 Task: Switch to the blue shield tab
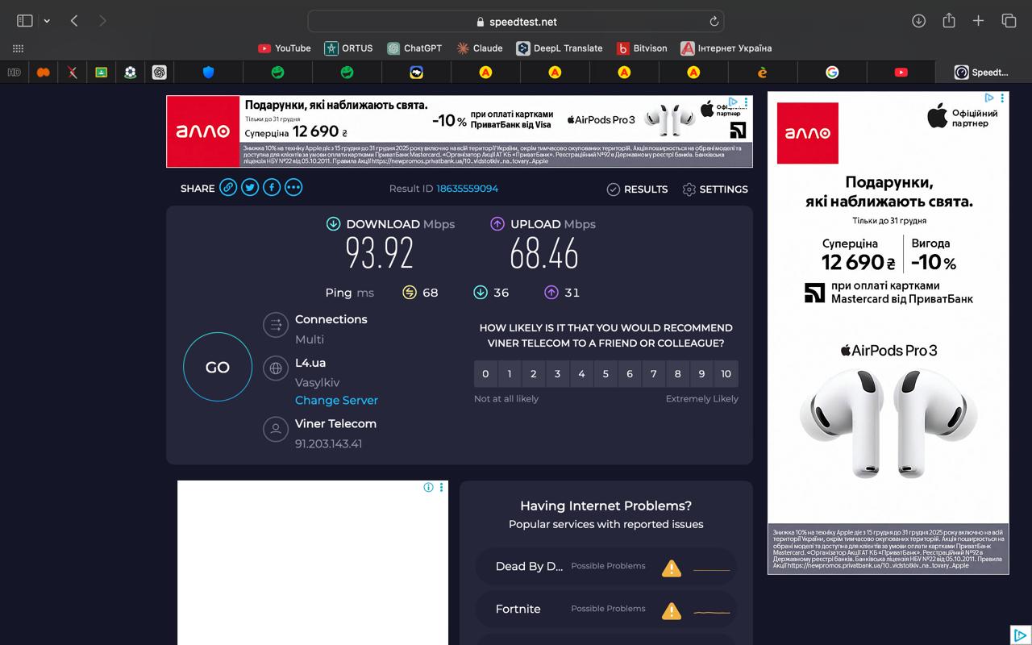(x=208, y=73)
